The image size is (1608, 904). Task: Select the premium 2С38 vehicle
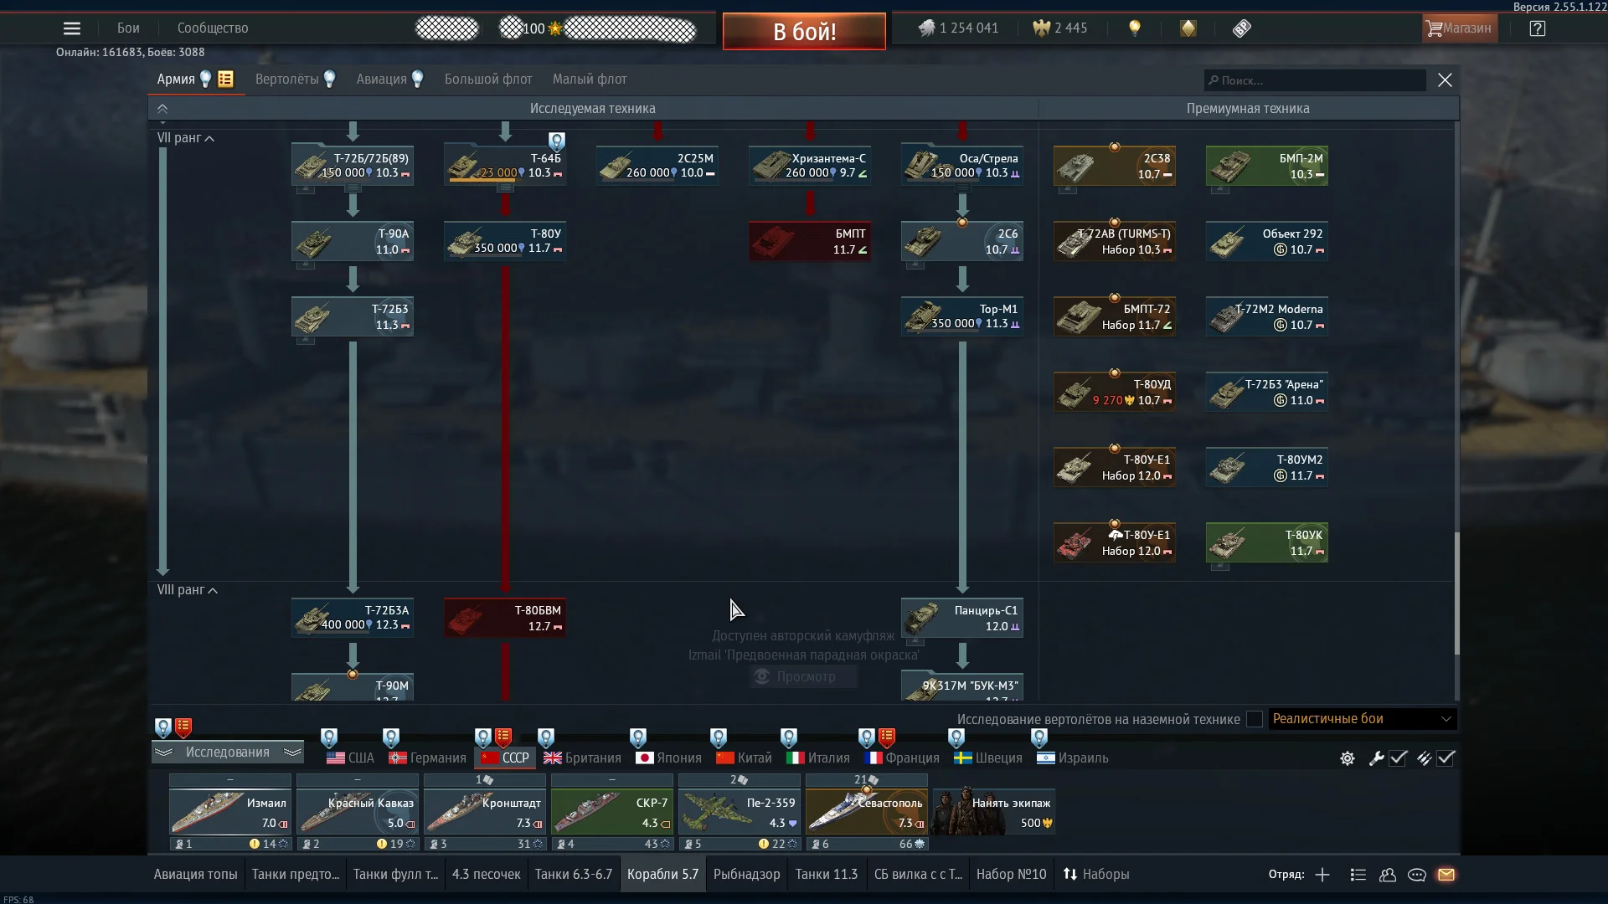tap(1115, 166)
